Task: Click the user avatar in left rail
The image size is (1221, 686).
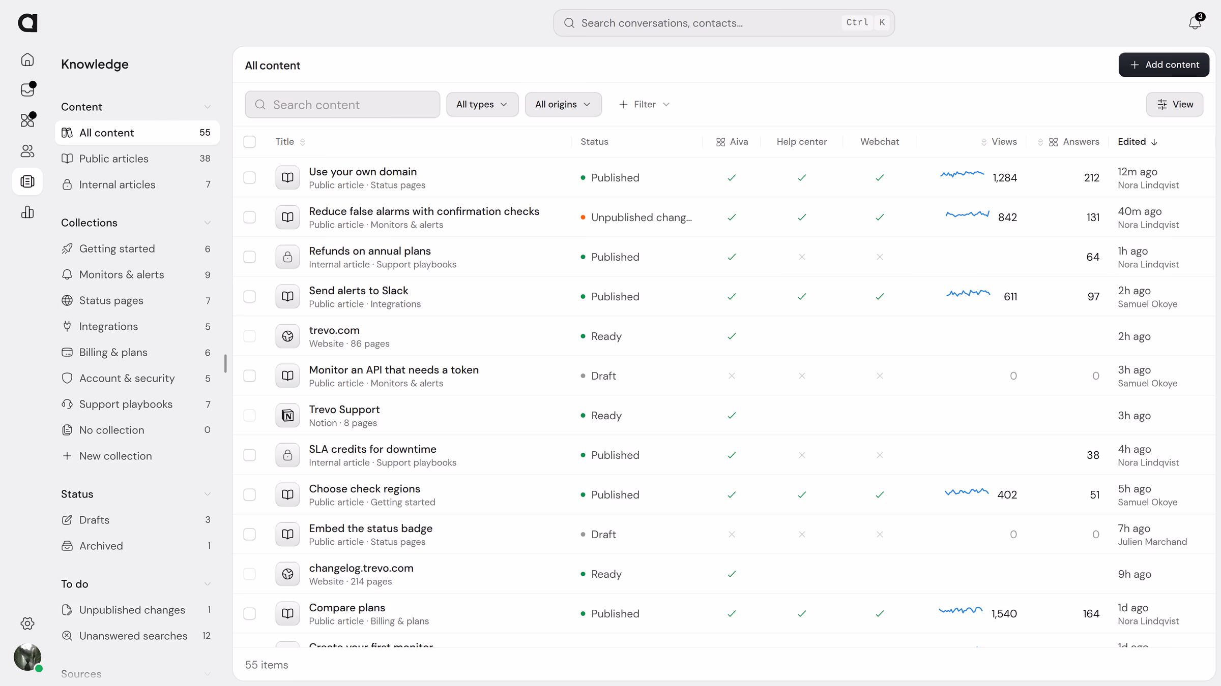Action: (27, 657)
